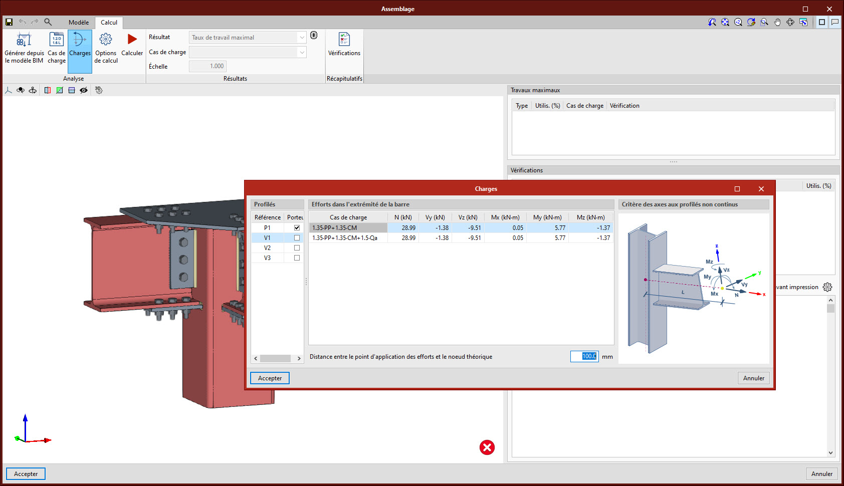Check the Porteur box for V2

point(297,248)
